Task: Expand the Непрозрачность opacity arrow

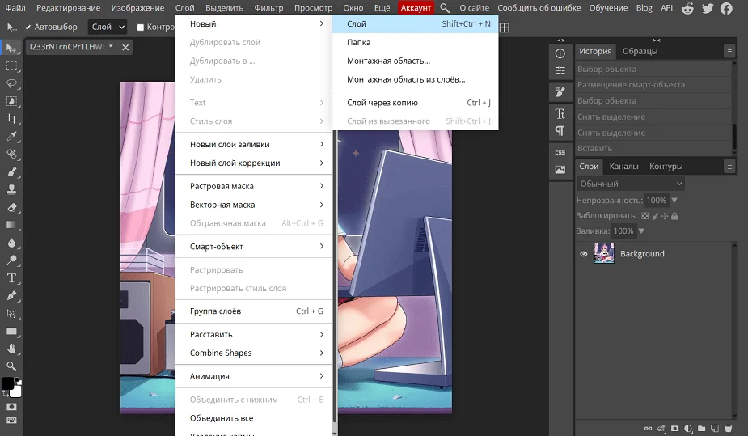Action: pyautogui.click(x=674, y=201)
